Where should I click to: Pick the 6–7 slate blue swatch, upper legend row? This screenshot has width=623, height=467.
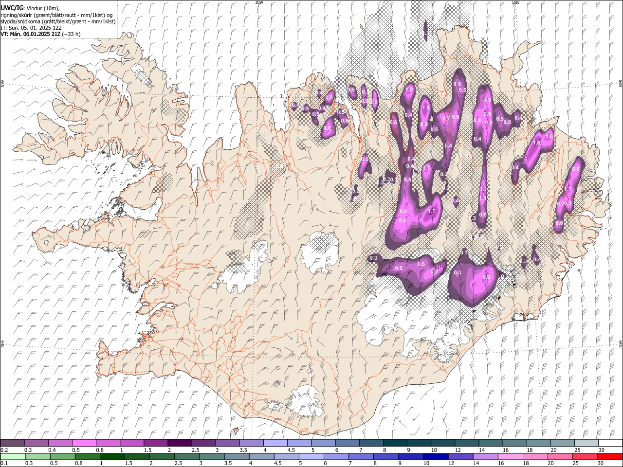pos(348,443)
